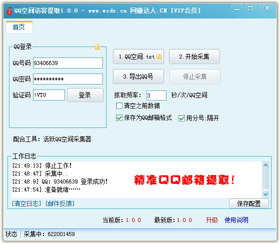The height and width of the screenshot is (244, 280).
Task: Click the app icon in the title bar
Action: click(x=9, y=11)
